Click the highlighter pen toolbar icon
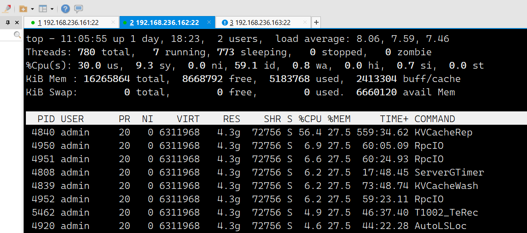This screenshot has height=233, width=527. click(6, 8)
